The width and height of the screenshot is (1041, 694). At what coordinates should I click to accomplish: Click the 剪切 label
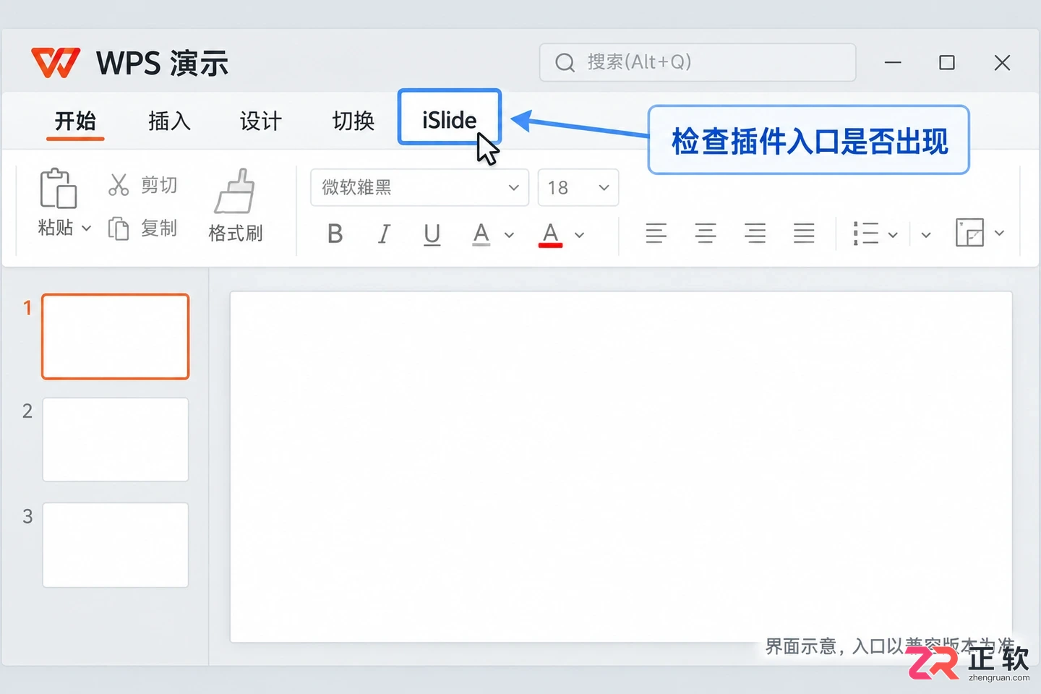[159, 185]
